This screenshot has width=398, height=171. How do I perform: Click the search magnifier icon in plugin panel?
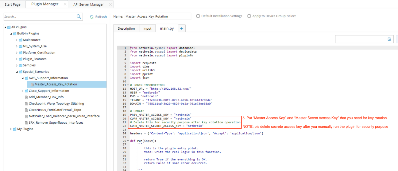[79, 16]
